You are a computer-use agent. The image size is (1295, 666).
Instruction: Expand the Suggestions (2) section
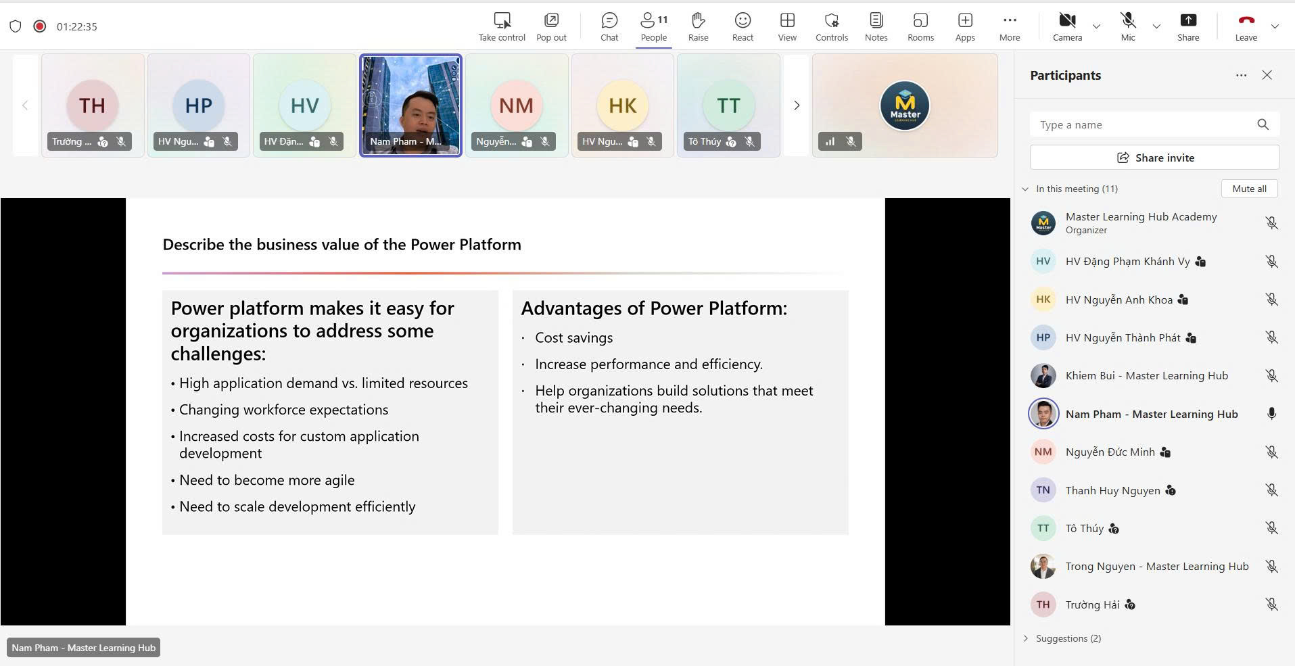[x=1026, y=638]
